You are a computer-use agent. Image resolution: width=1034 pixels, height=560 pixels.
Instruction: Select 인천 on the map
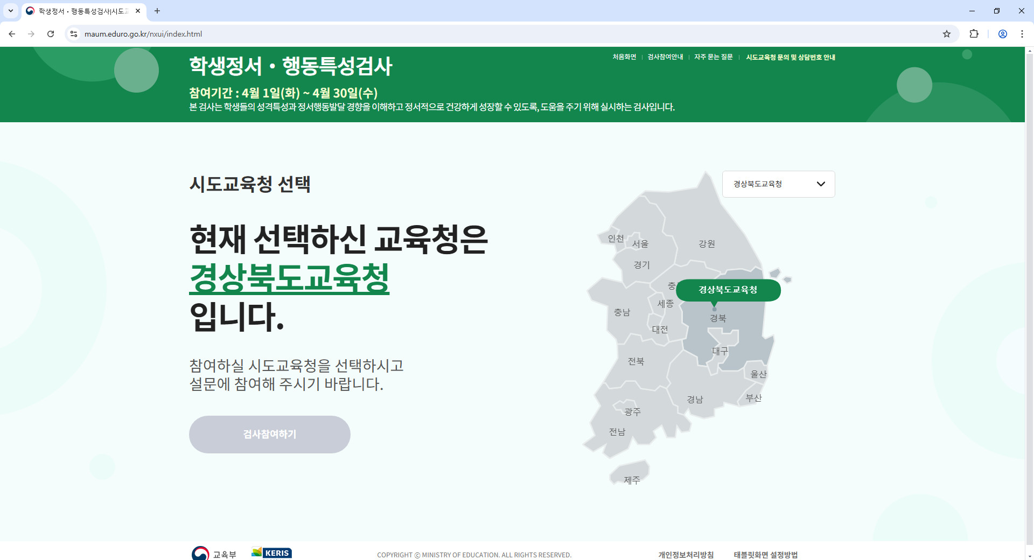pyautogui.click(x=616, y=239)
